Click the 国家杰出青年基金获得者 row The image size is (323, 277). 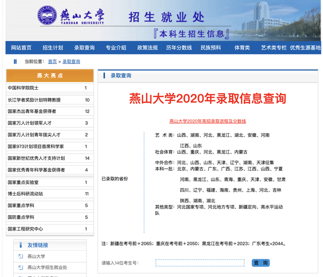click(x=50, y=111)
